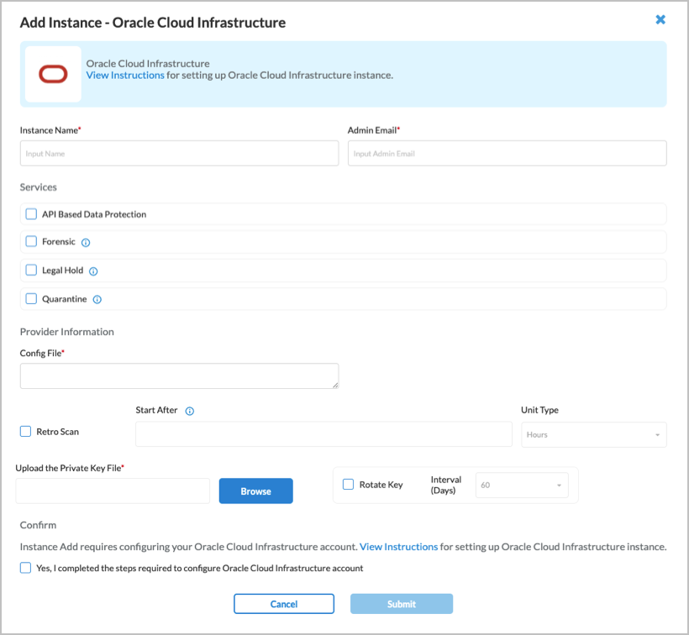Open the Unit Type Hours dropdown
Image resolution: width=689 pixels, height=635 pixels.
594,435
